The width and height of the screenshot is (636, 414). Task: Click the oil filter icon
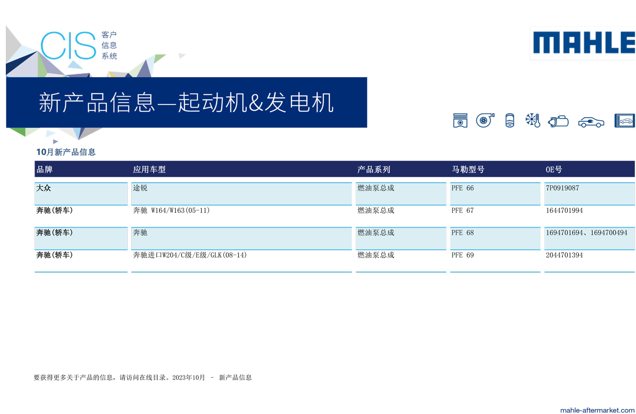coord(510,121)
